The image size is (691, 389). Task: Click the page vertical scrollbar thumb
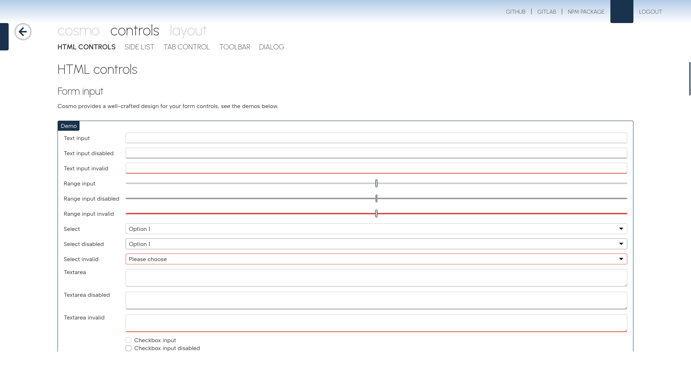pos(690,79)
